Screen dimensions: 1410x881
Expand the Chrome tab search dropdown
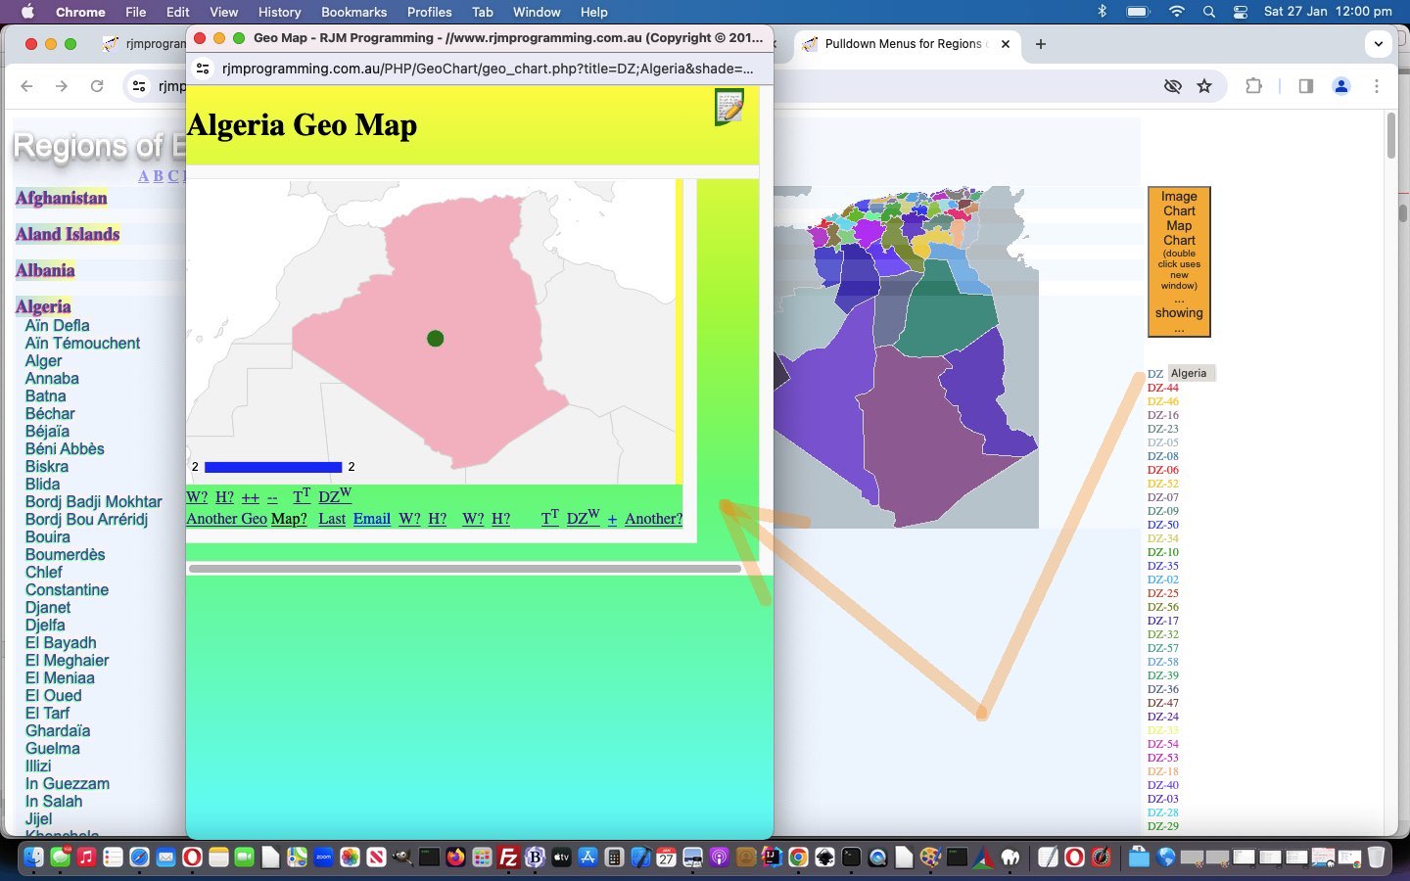coord(1378,44)
